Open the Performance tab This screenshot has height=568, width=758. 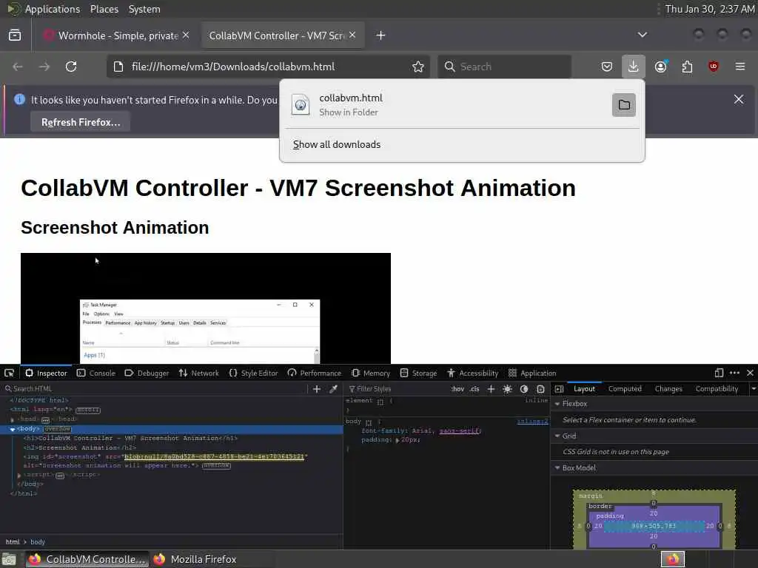click(314, 373)
